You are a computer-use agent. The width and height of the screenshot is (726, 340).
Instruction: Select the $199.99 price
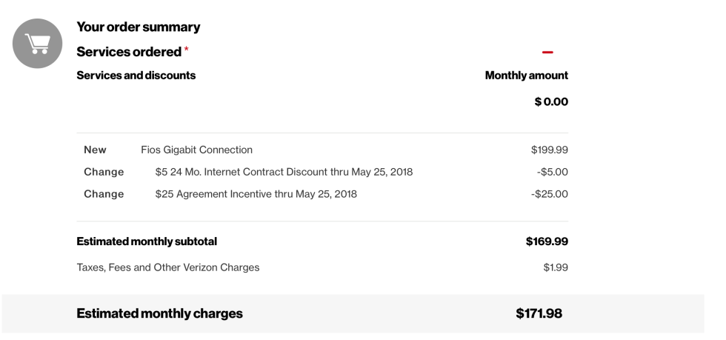[549, 150]
